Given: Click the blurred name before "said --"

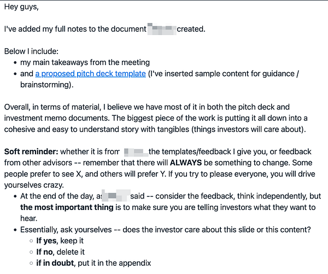Looking at the screenshot, I should (115, 196).
